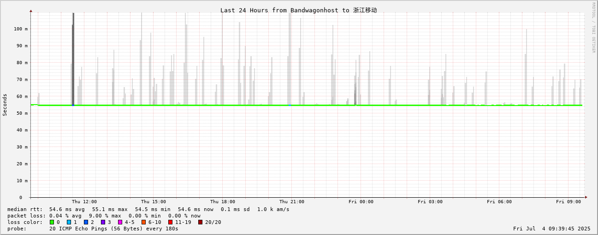
Task: Click the 'Thu 21:00' time axis label
Action: (x=292, y=202)
